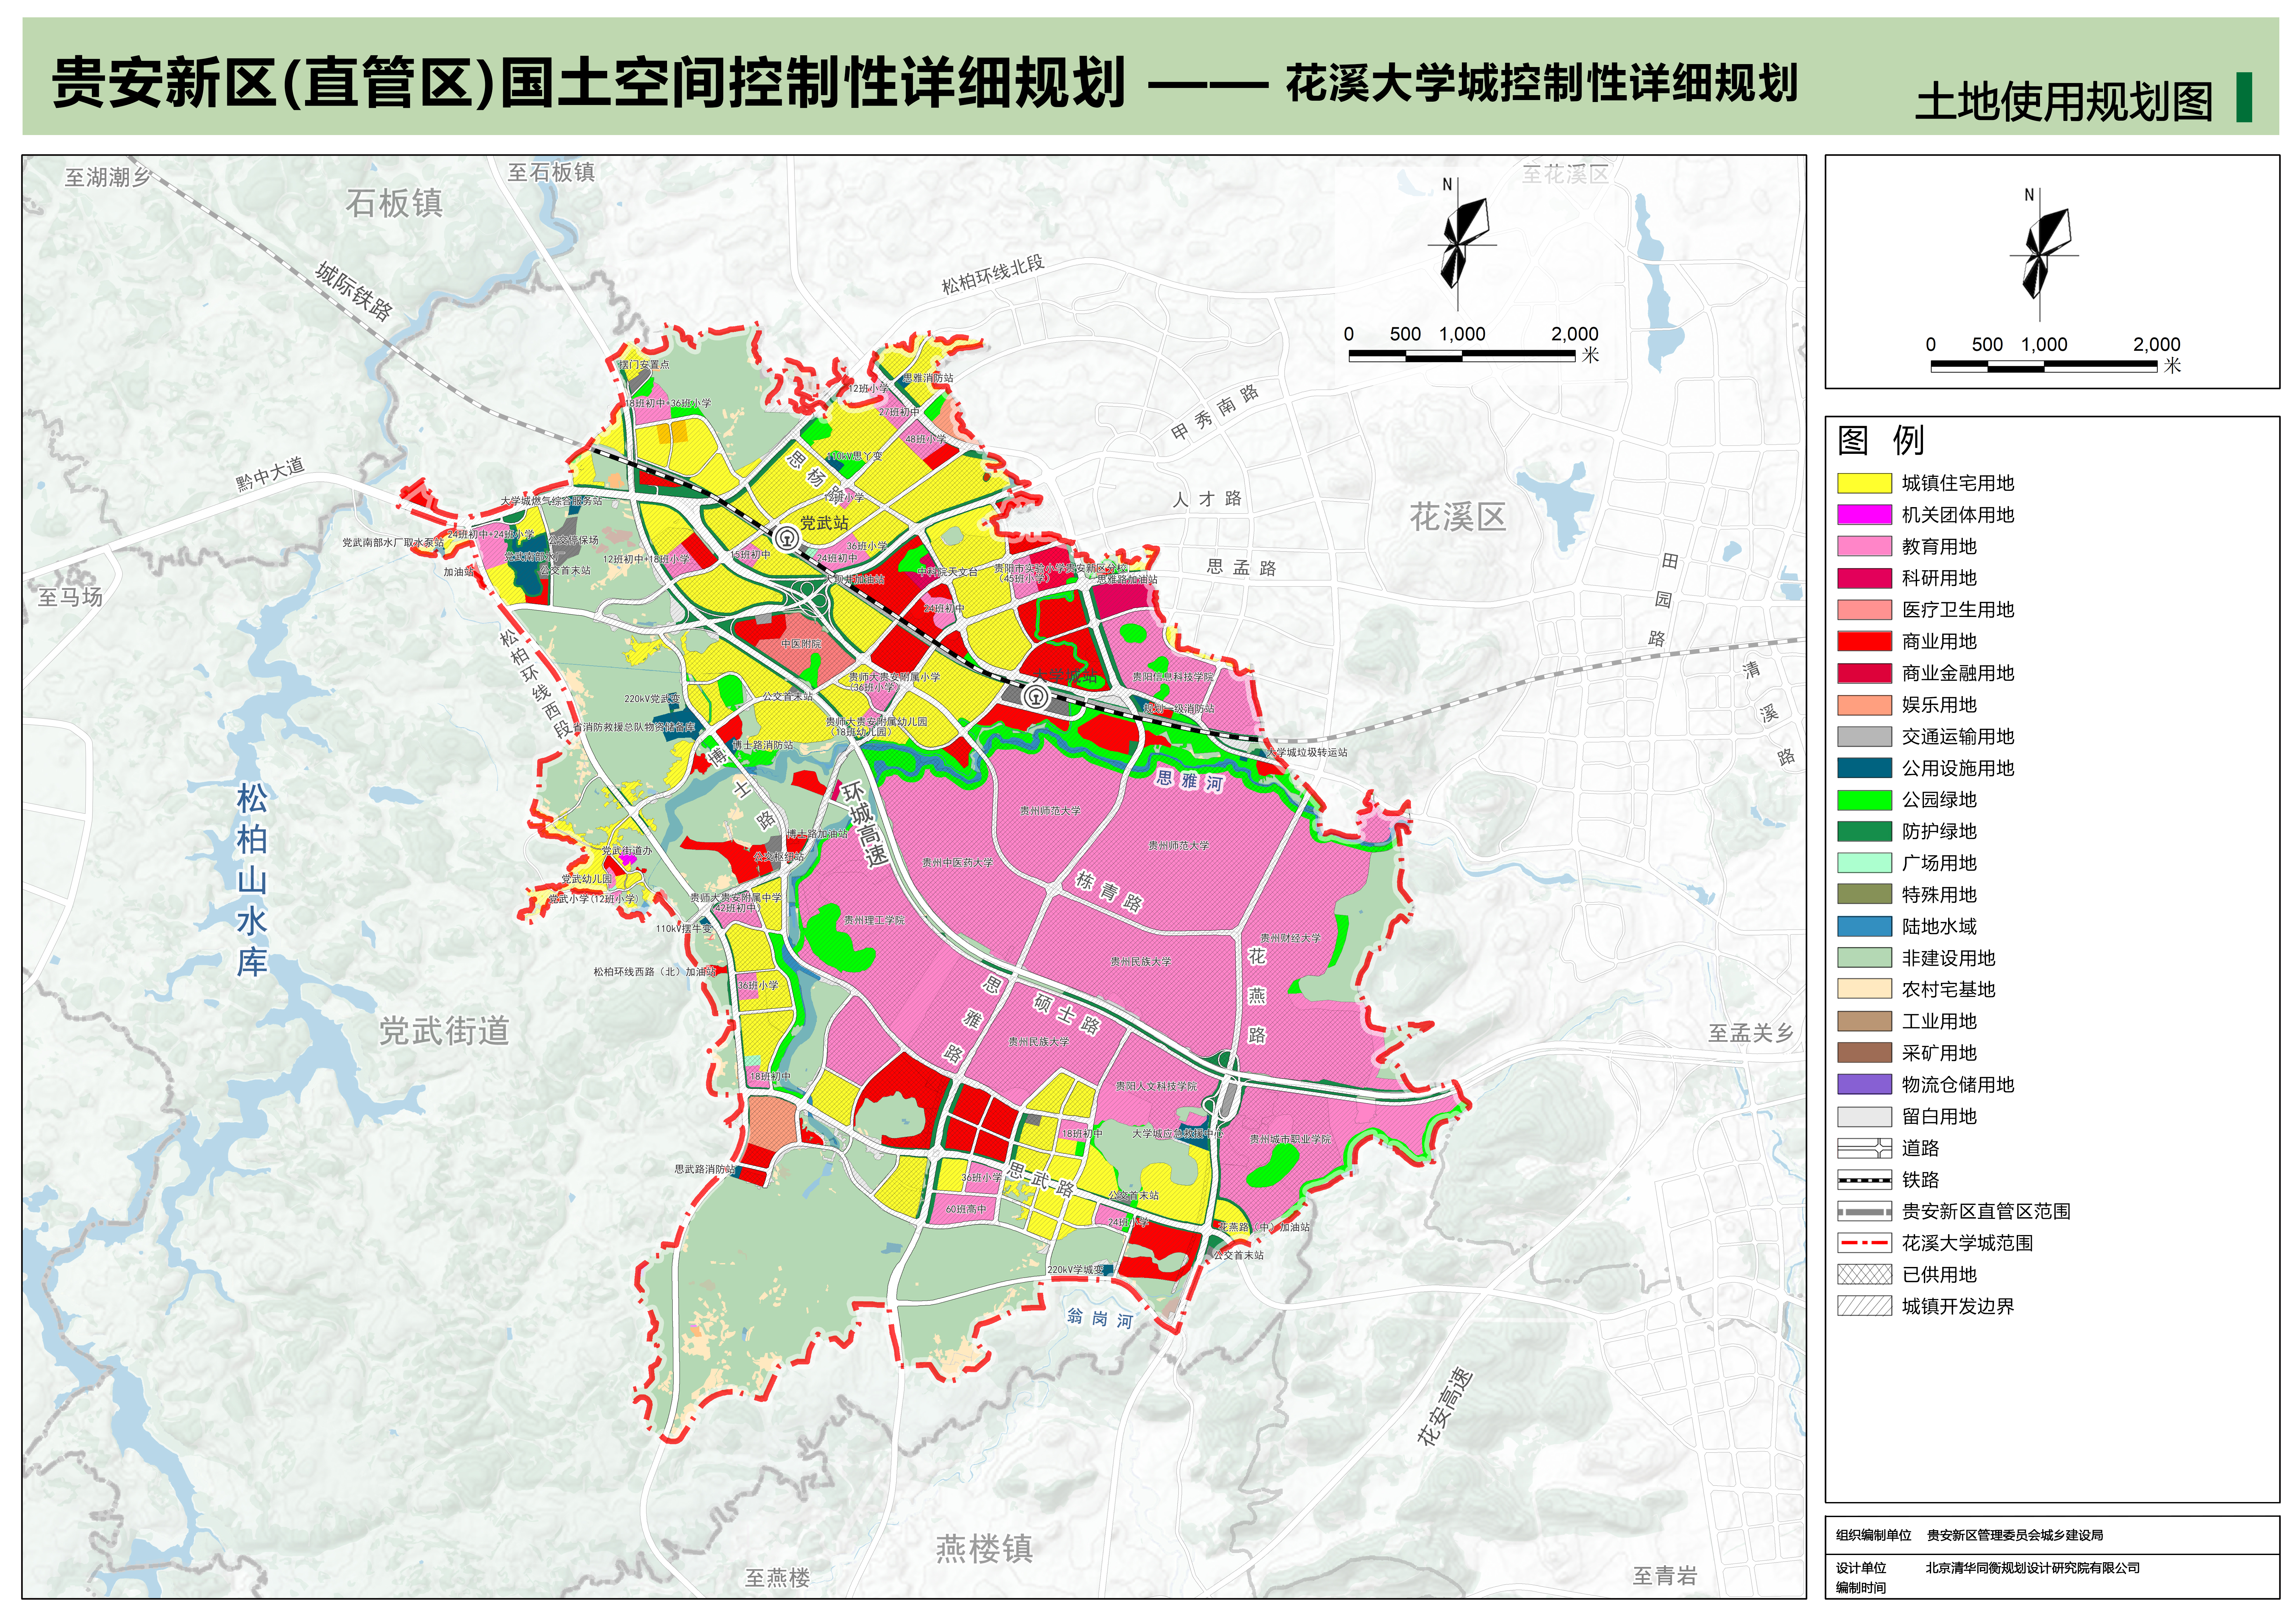Viewport: 2296px width, 1624px height.
Task: Click the 至青岩 direction label
Action: (1665, 1576)
